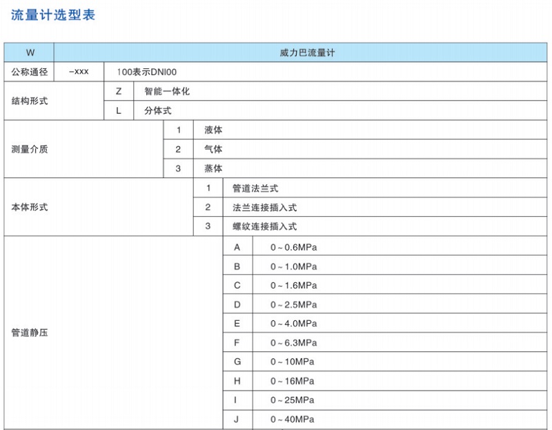The width and height of the screenshot is (552, 430).
Task: Click the 蒸体 medium cell
Action: tap(213, 168)
